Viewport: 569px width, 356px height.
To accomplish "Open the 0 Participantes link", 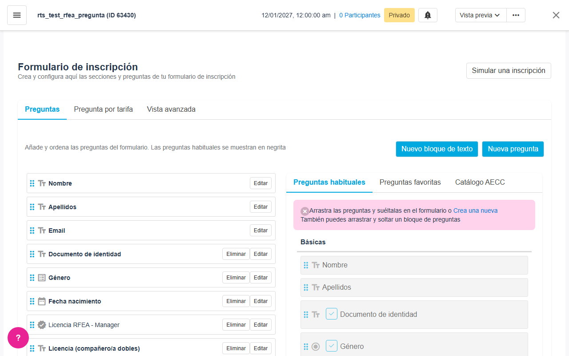I will click(360, 15).
